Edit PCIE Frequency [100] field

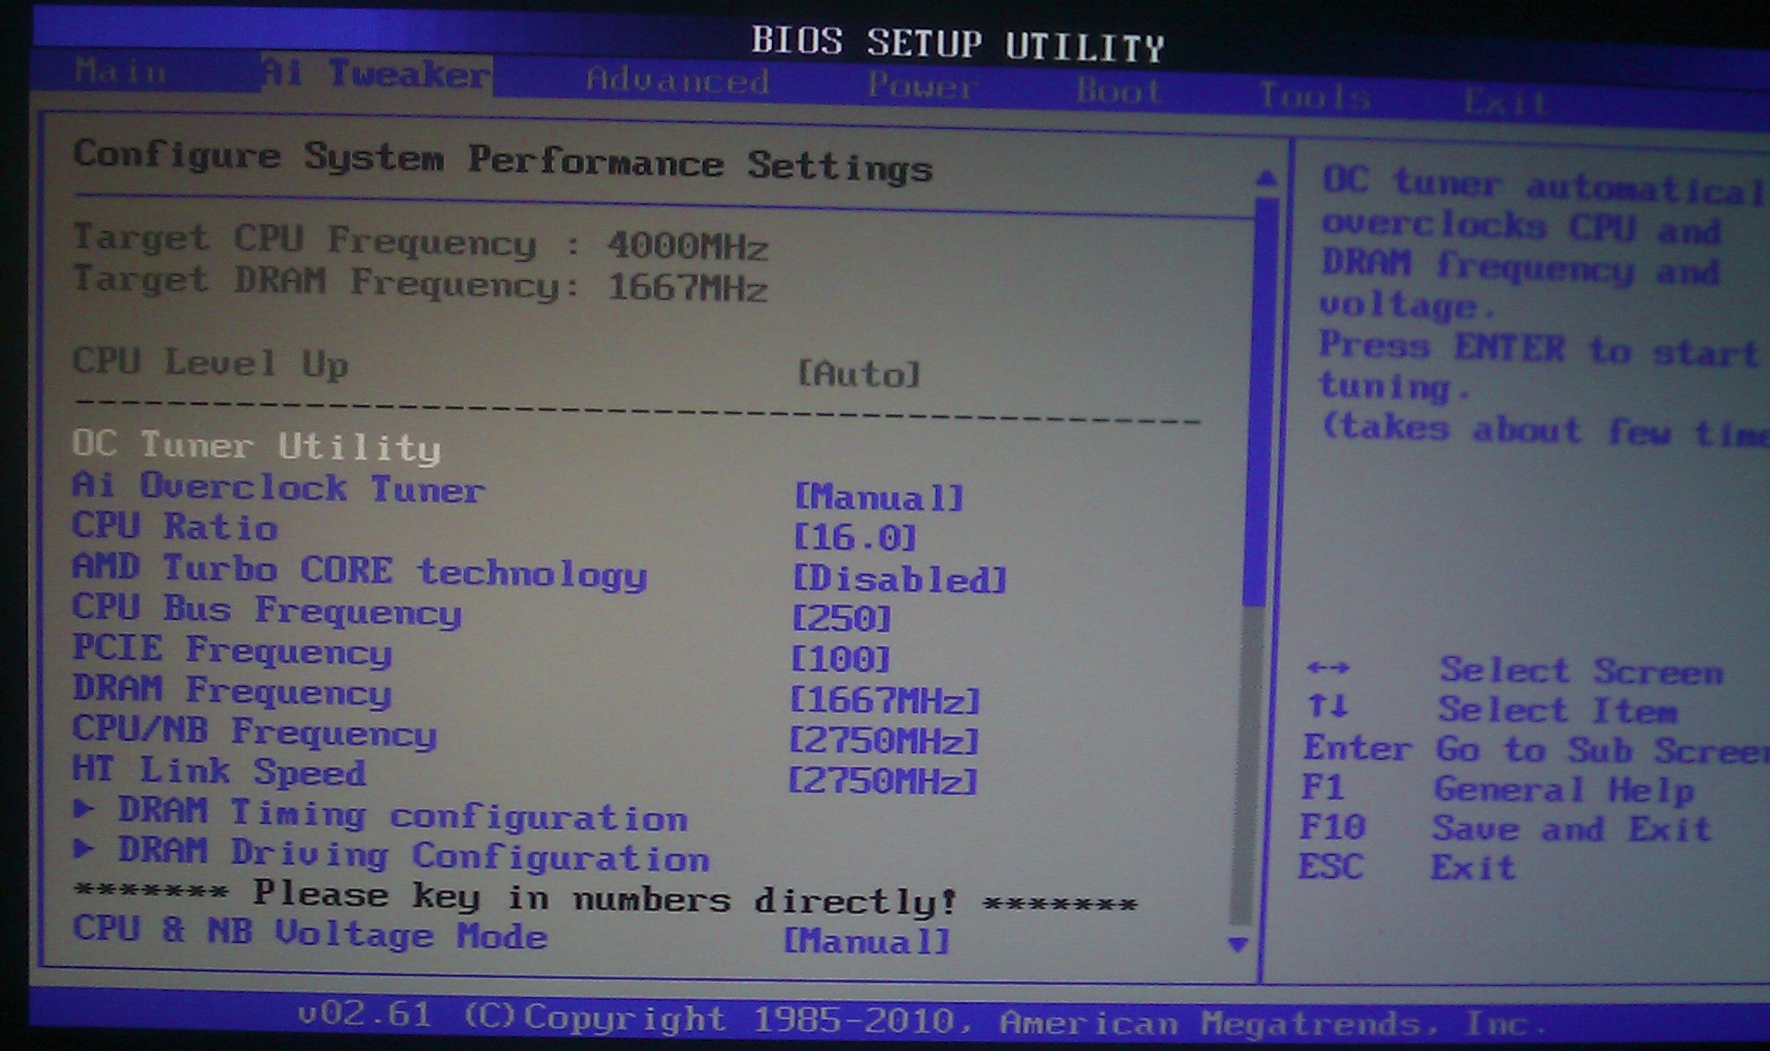pyautogui.click(x=840, y=659)
